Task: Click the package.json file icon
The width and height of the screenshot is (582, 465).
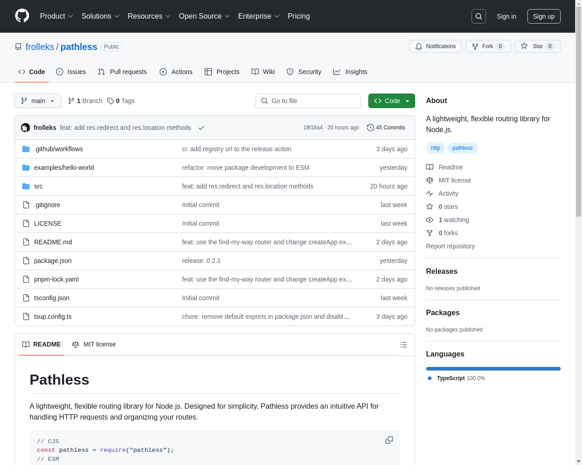Action: (26, 261)
